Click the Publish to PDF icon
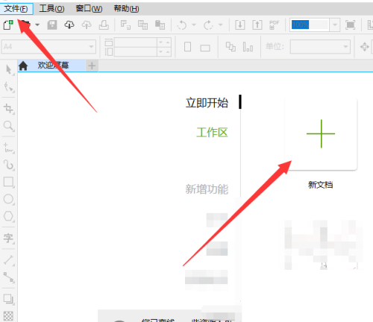 coord(275,25)
